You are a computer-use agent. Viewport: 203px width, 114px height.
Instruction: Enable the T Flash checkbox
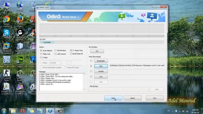click(41, 58)
